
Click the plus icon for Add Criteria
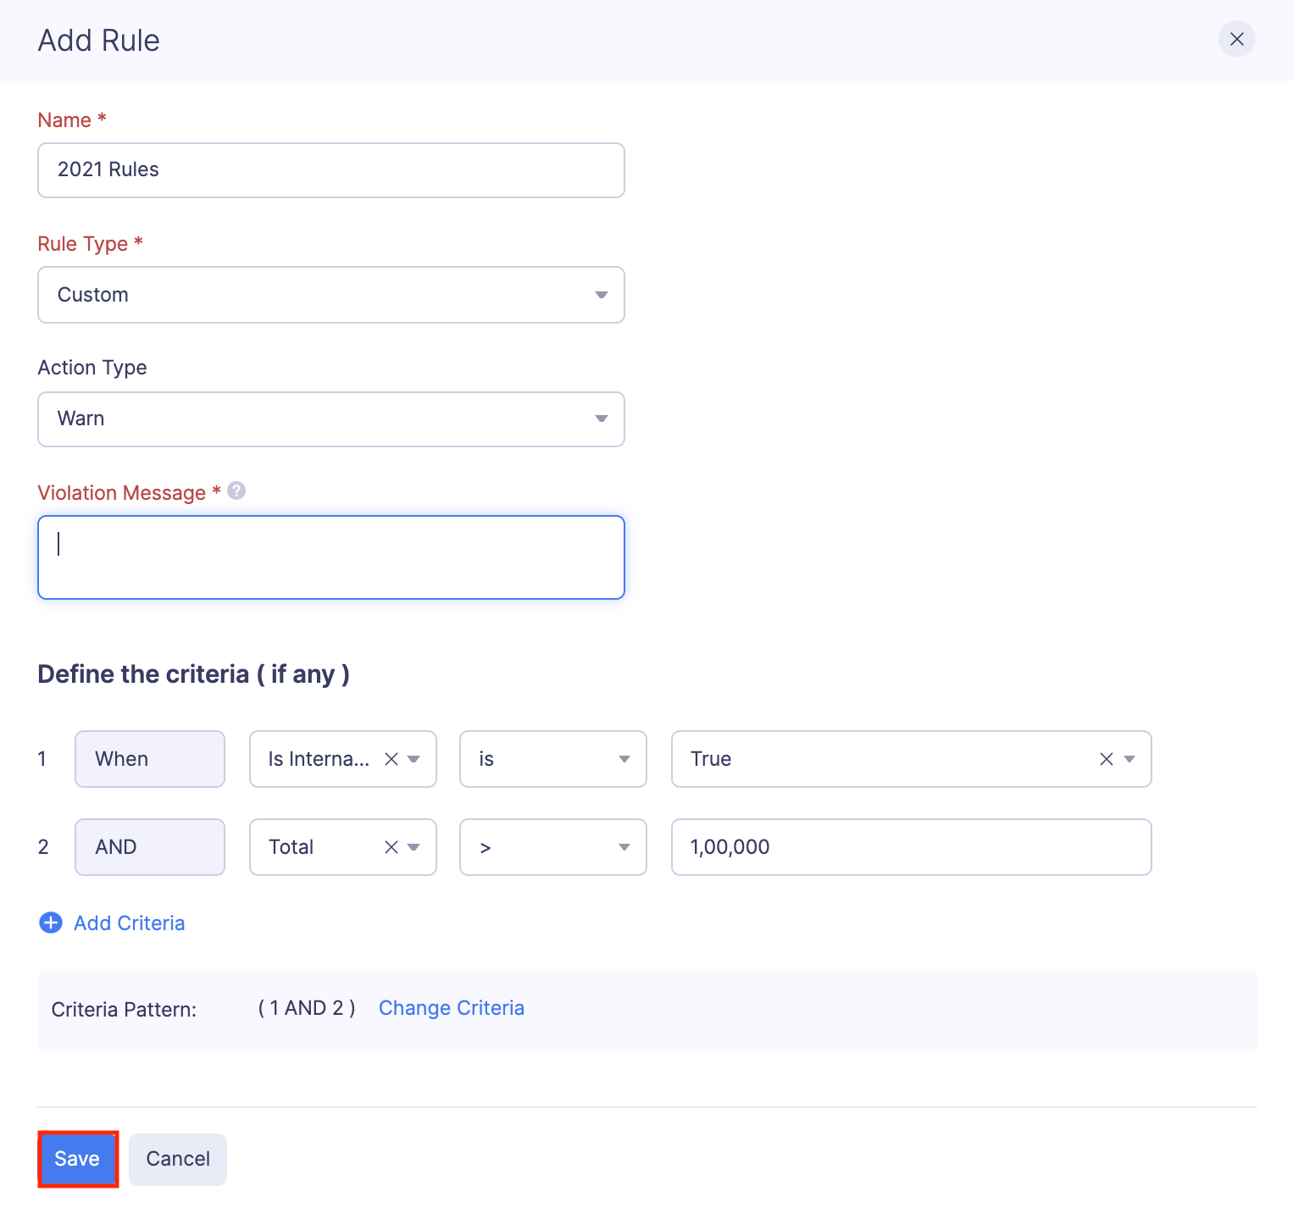pyautogui.click(x=51, y=923)
